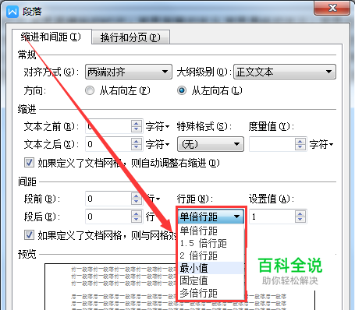Open the 对齐方式 dropdown showing 两端对齐

tap(129, 72)
